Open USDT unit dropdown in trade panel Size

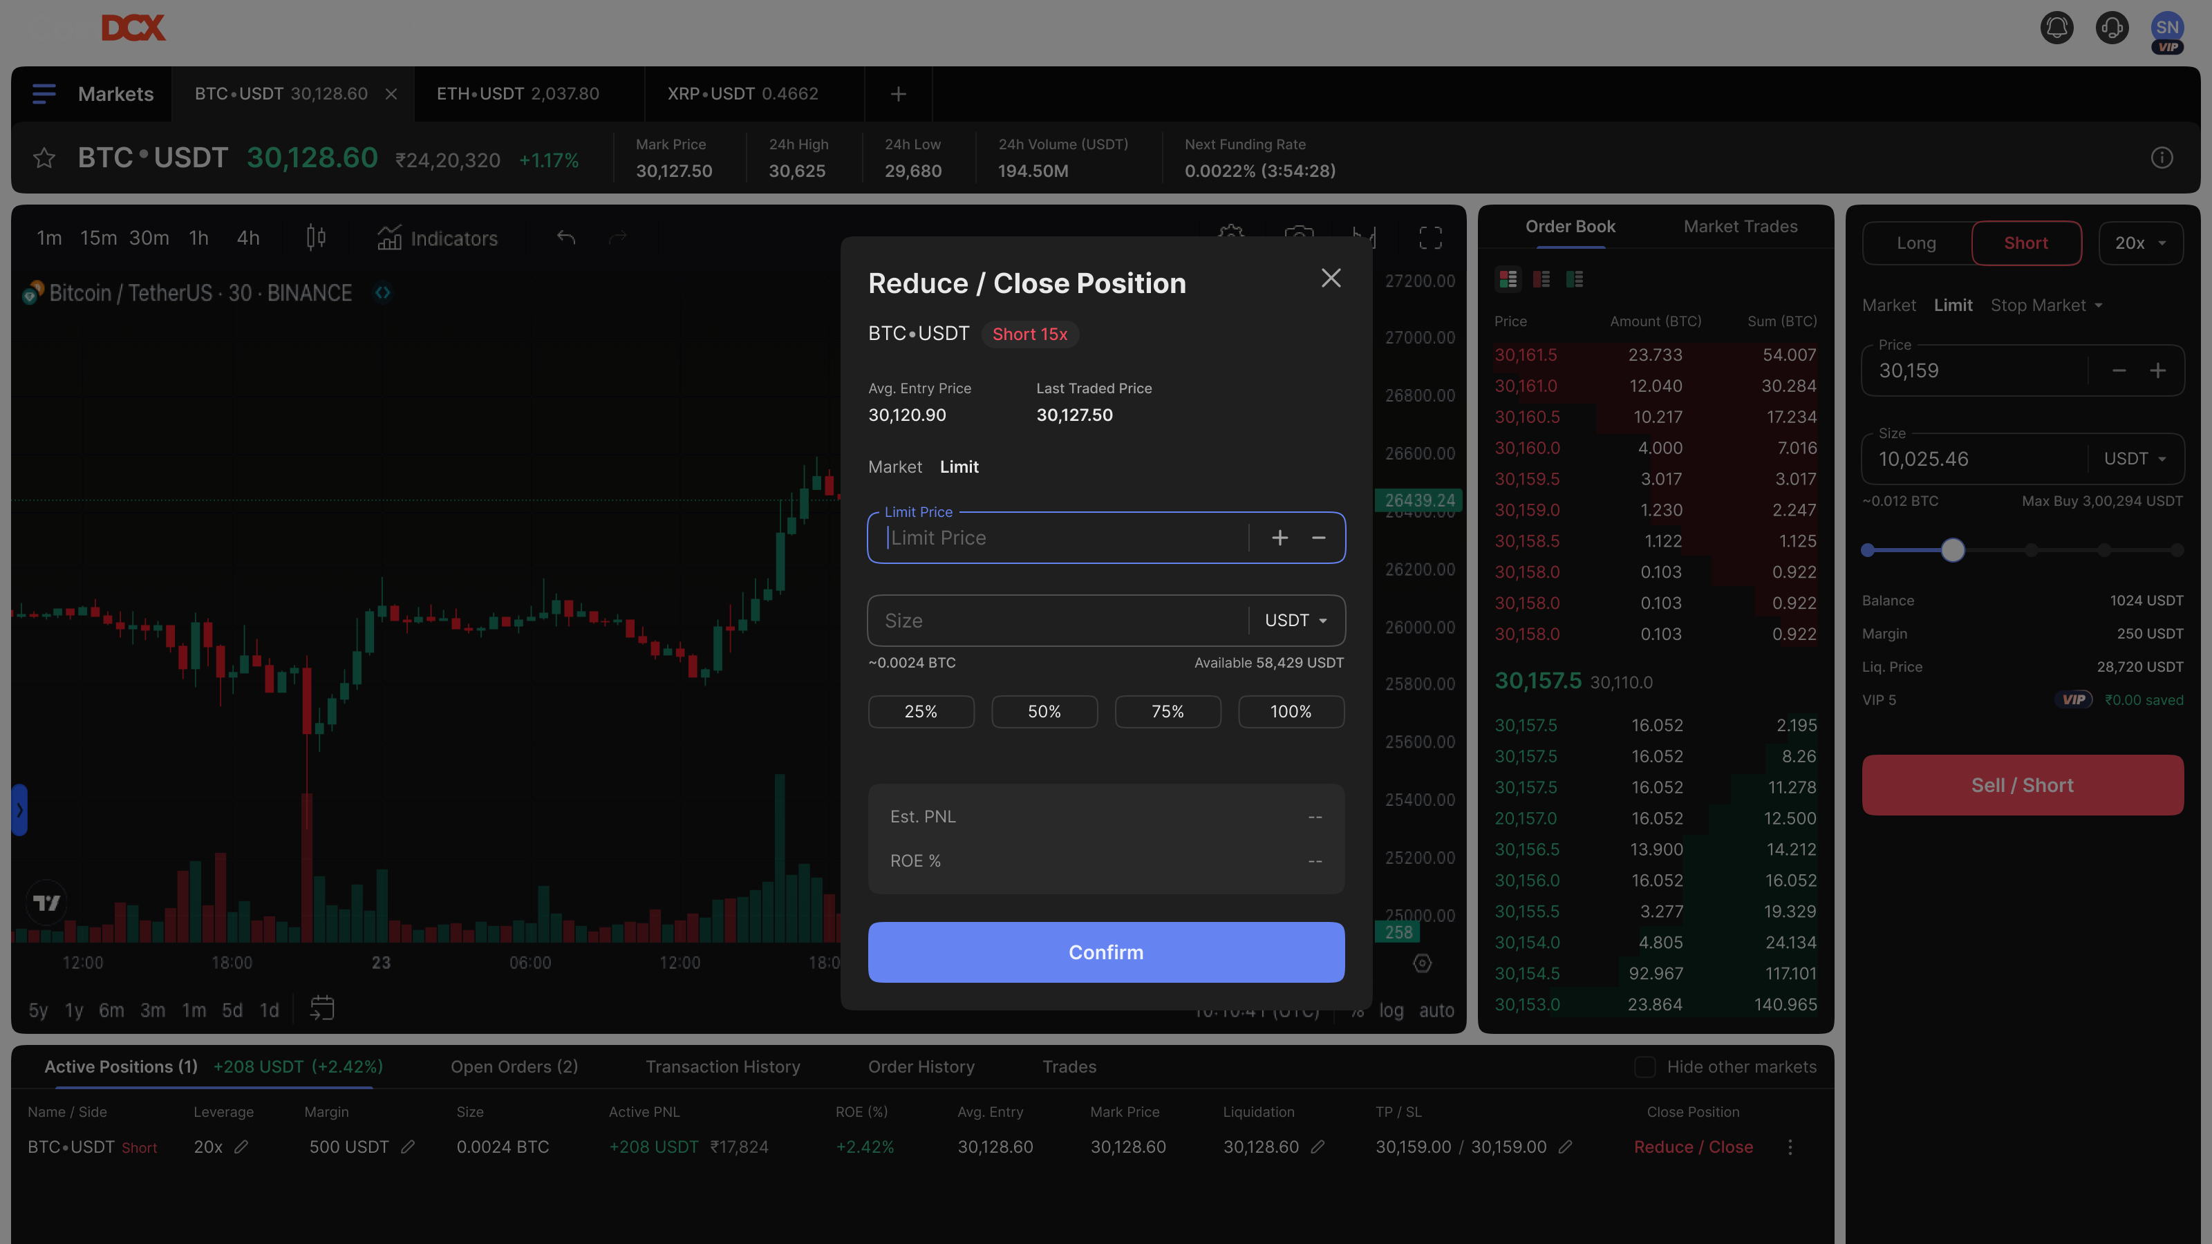pos(2135,460)
